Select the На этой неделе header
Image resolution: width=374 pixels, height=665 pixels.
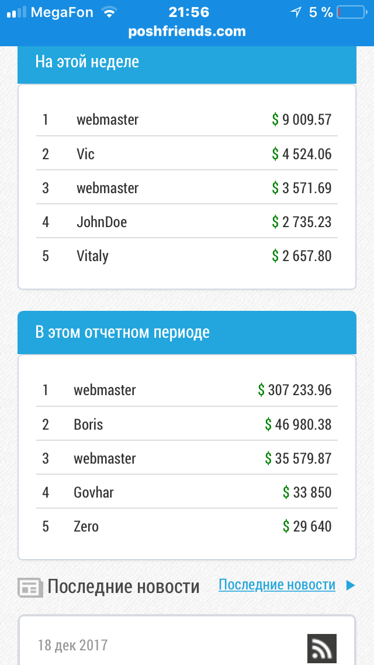click(x=187, y=62)
